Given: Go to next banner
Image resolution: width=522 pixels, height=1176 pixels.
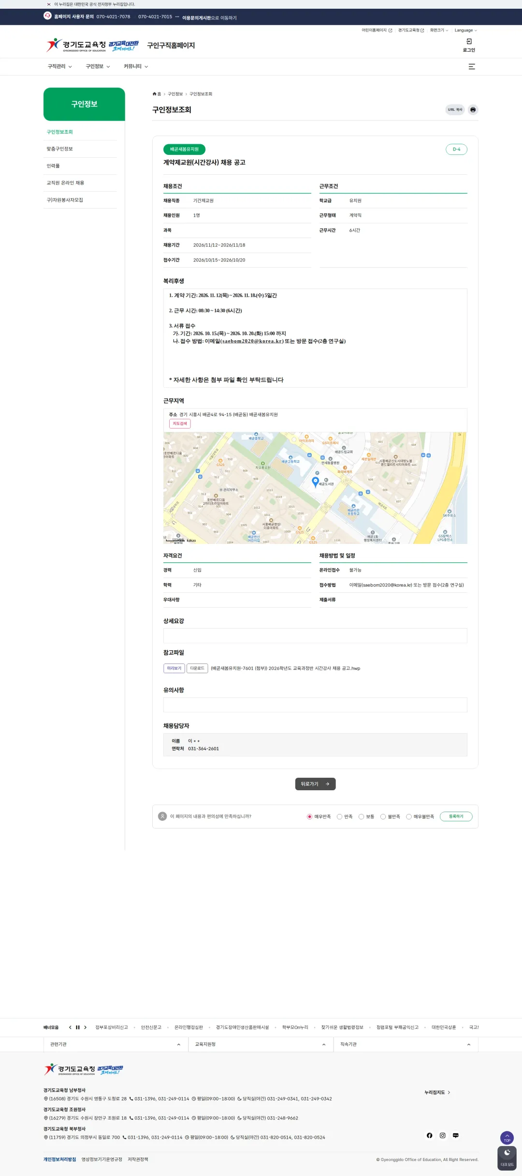Looking at the screenshot, I should (x=85, y=1027).
